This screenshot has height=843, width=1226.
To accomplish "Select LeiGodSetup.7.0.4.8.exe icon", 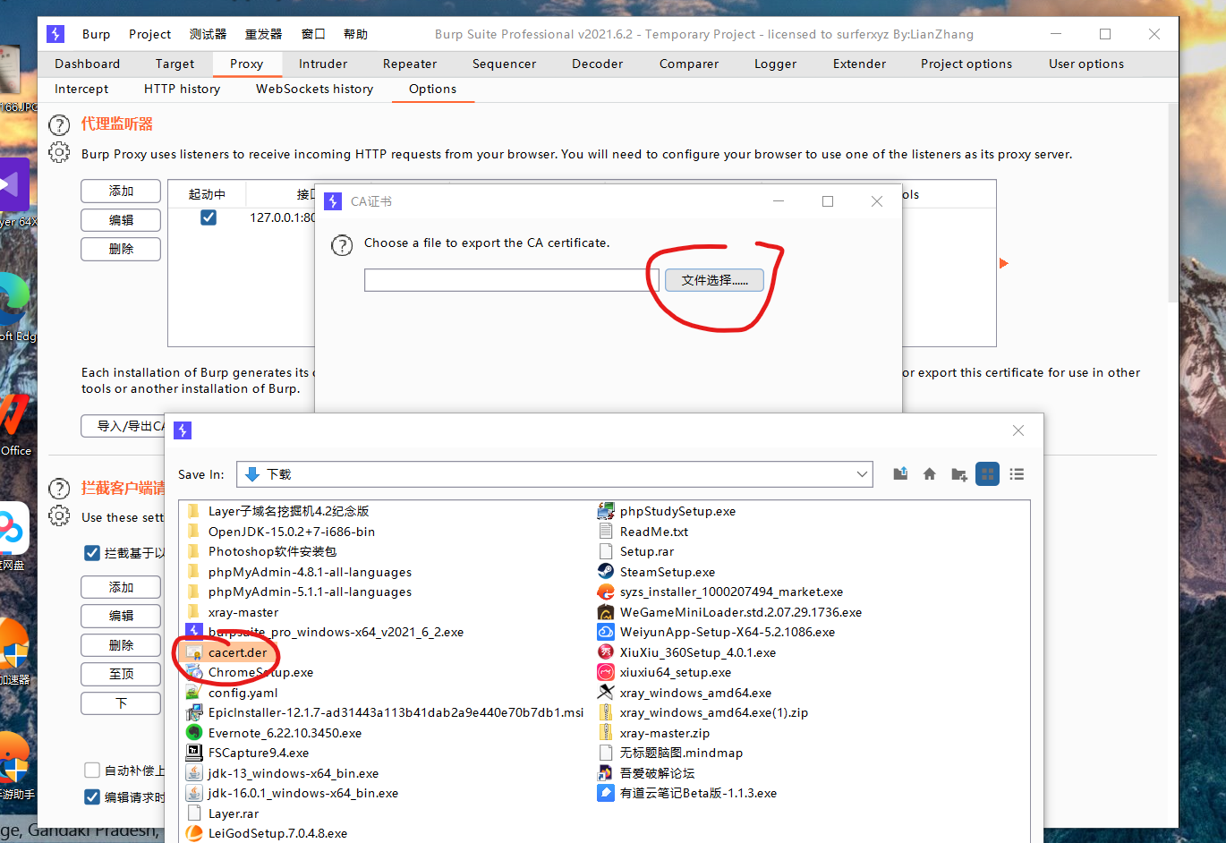I will pyautogui.click(x=194, y=833).
